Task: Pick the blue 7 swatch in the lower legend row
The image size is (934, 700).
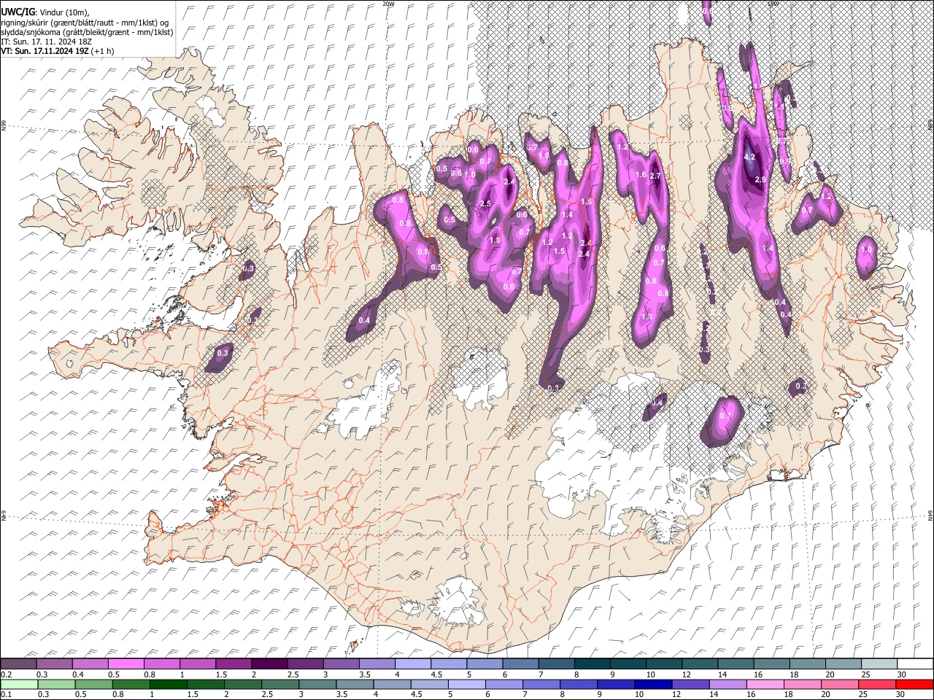Action: click(x=541, y=684)
